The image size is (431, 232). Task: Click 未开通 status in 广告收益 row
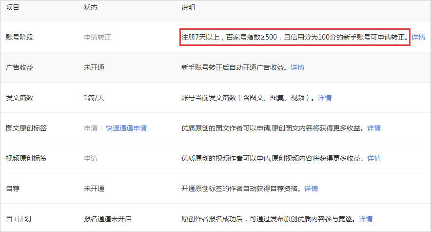94,67
